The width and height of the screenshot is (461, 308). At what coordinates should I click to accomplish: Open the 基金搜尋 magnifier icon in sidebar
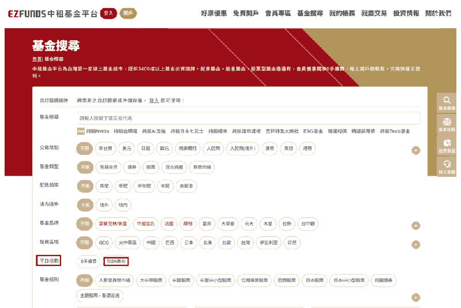click(447, 101)
